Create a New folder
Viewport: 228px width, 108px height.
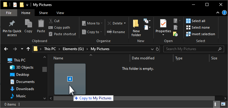pos(136,28)
